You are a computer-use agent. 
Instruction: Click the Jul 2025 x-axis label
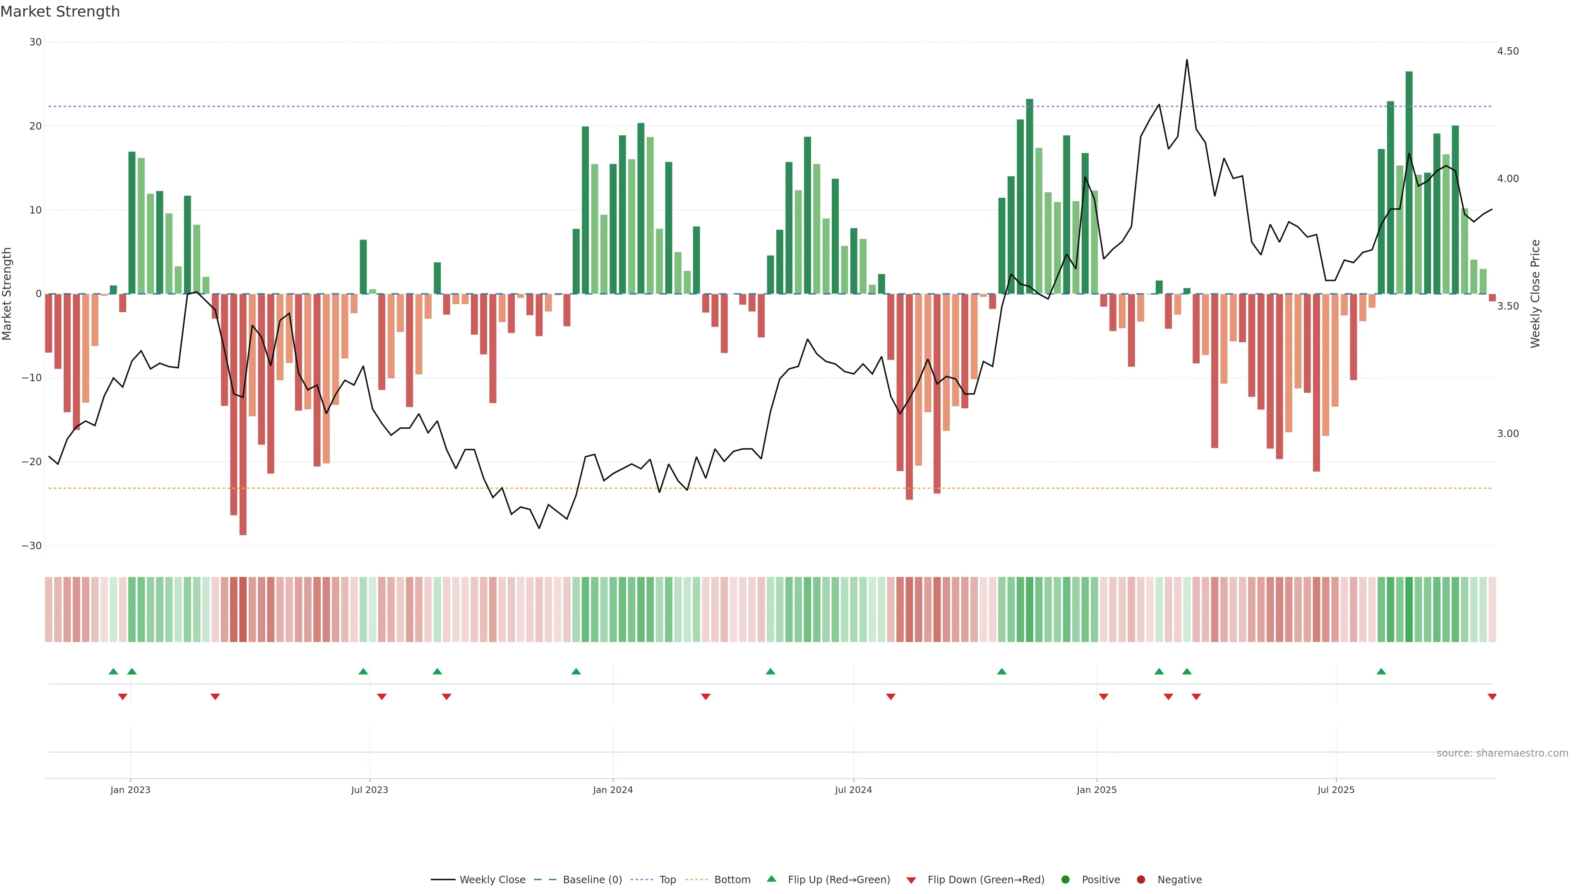point(1335,790)
